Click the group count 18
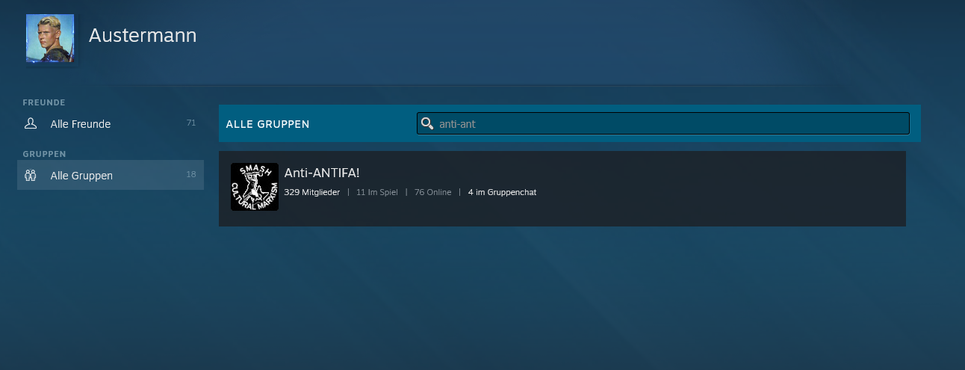This screenshot has height=370, width=965. 190,175
